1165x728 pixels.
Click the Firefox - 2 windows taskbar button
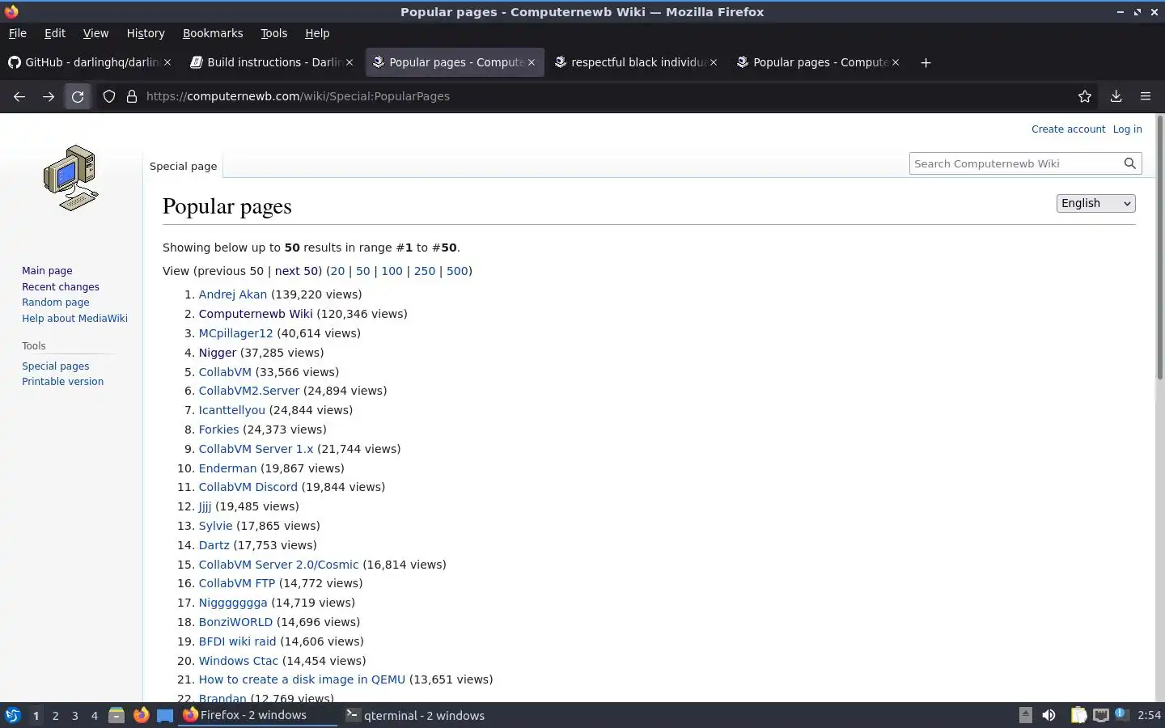click(257, 715)
